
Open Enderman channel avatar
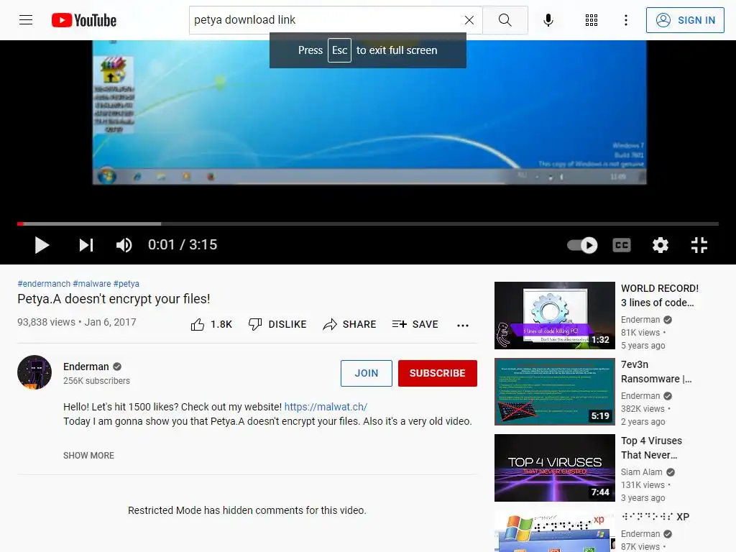click(x=34, y=372)
